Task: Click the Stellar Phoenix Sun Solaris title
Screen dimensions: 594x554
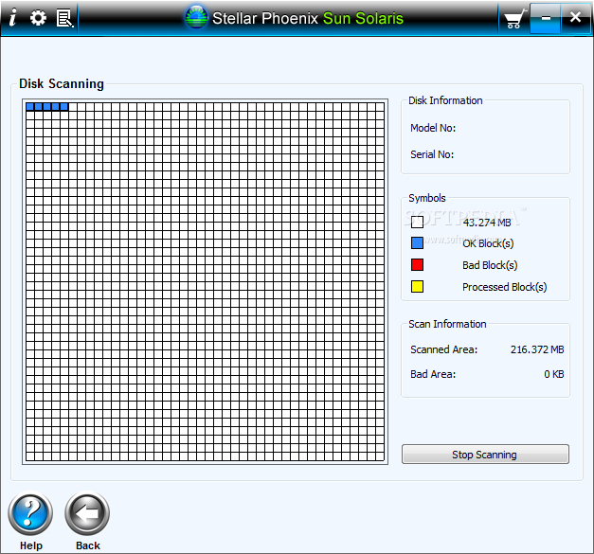Action: tap(308, 18)
